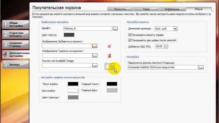Click the remove-from-cart preview icon
219x123 pixels.
[x=109, y=56]
